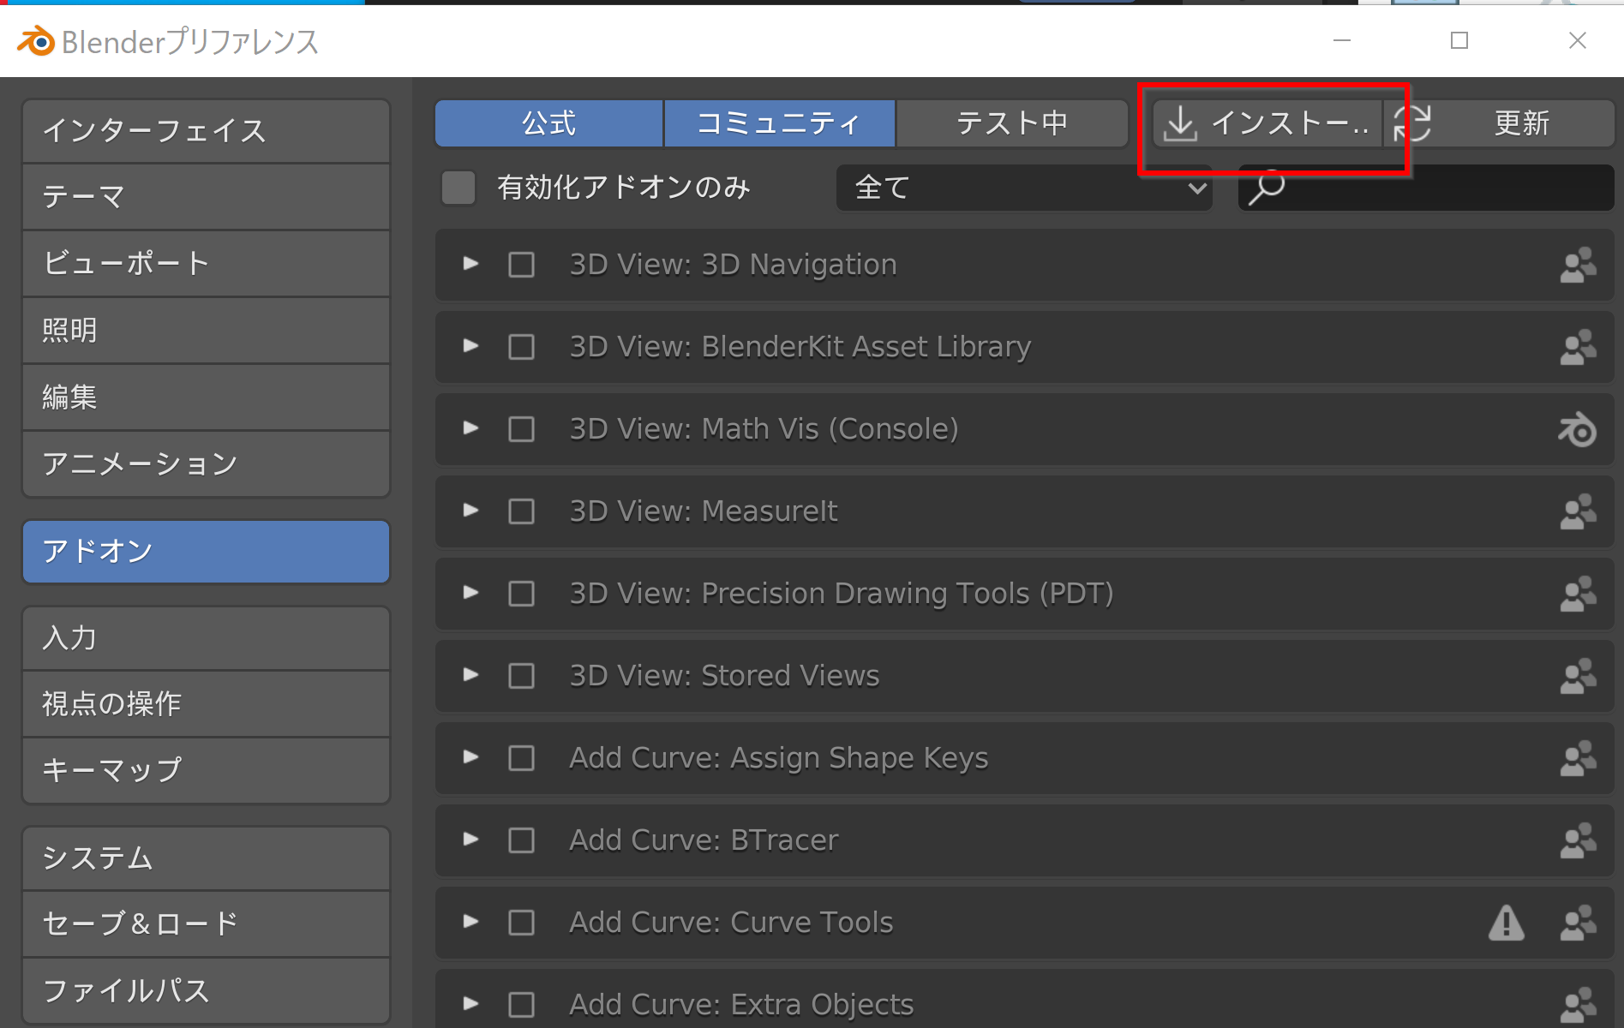The height and width of the screenshot is (1028, 1624).
Task: Open the セーブ＆ロード preferences section
Action: click(x=207, y=924)
